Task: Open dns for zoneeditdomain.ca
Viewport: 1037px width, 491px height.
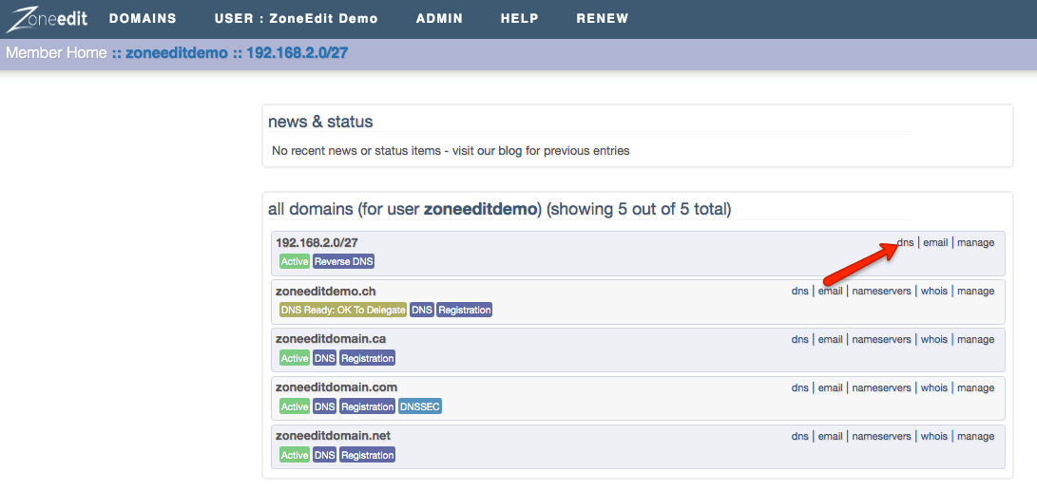Action: pos(800,339)
